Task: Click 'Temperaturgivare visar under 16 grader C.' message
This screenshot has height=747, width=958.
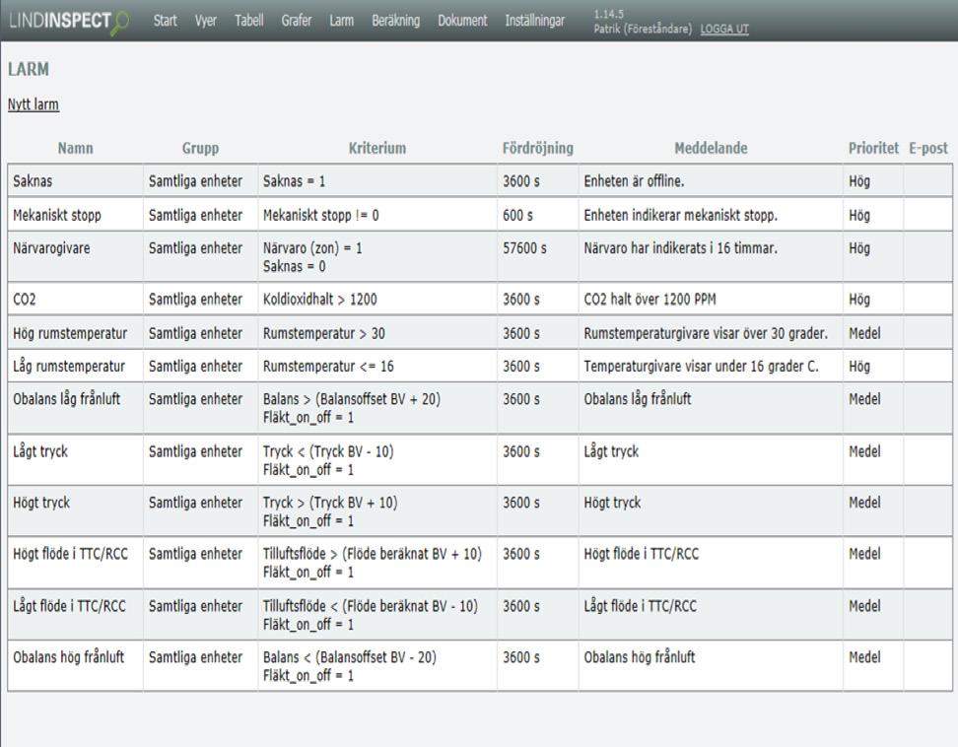Action: coord(701,367)
